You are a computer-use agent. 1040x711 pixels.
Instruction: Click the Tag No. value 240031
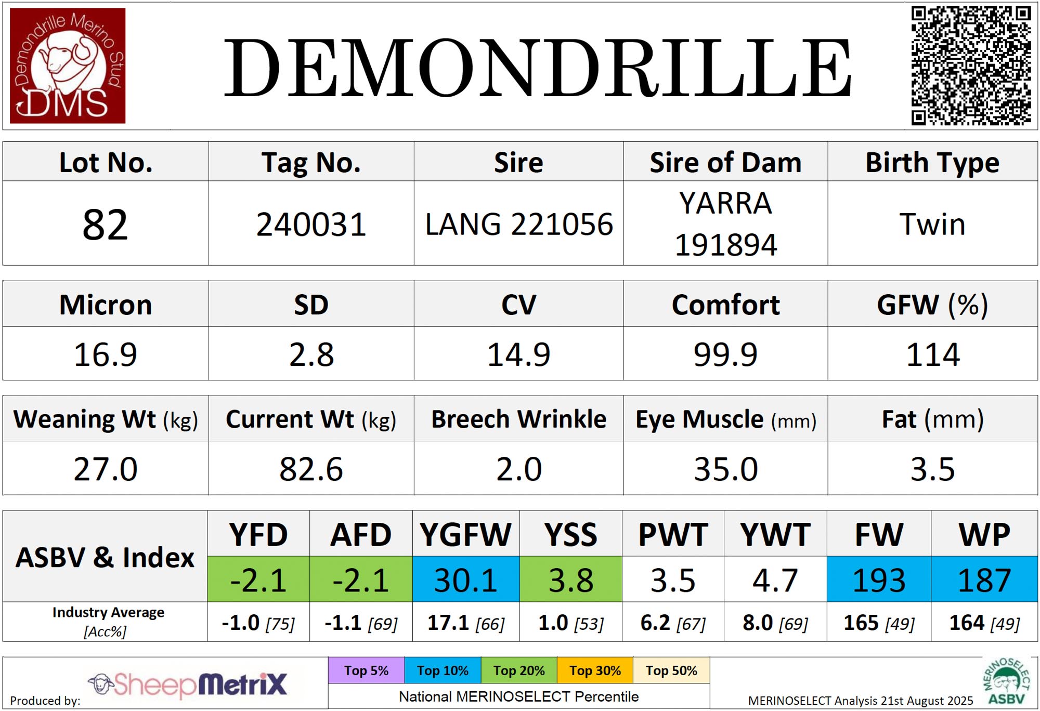coord(311,225)
